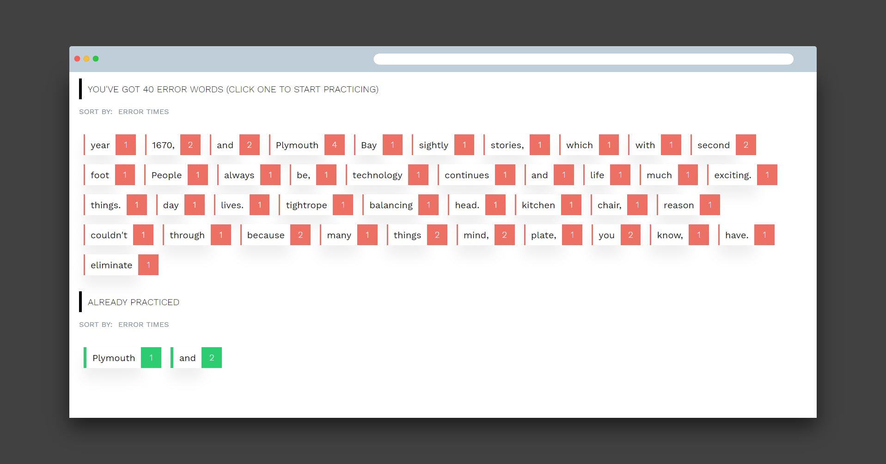Select the error word 'much'
886x464 pixels.
669,175
